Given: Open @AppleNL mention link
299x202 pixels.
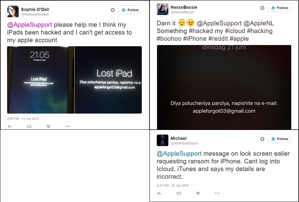Looking at the screenshot, I should pyautogui.click(x=259, y=23).
